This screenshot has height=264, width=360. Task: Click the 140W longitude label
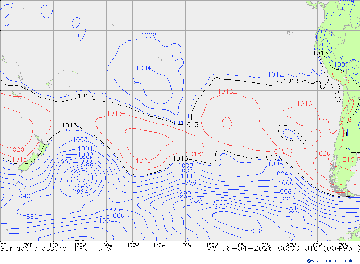[x=159, y=245]
